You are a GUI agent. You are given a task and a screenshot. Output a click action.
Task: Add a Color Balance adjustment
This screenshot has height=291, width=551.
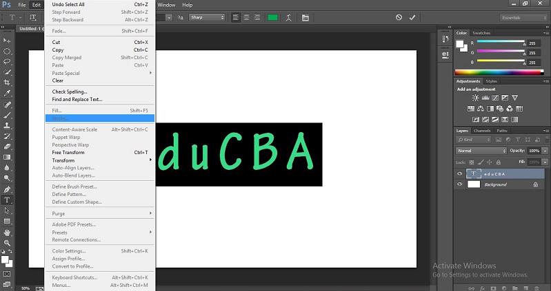(x=481, y=109)
